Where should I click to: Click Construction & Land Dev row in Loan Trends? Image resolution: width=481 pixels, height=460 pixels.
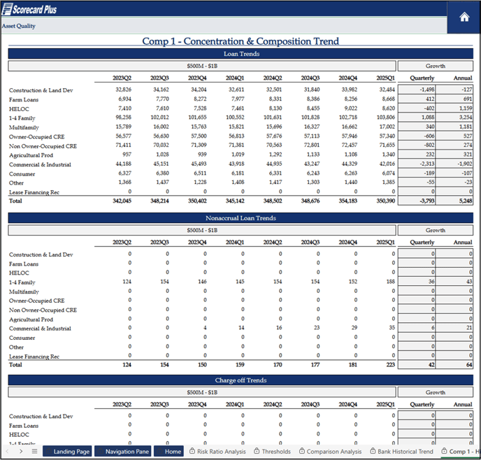pyautogui.click(x=41, y=90)
